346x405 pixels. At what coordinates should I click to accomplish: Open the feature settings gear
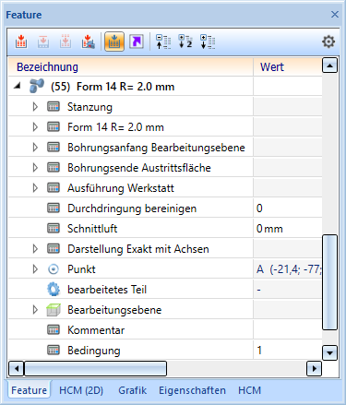point(328,42)
